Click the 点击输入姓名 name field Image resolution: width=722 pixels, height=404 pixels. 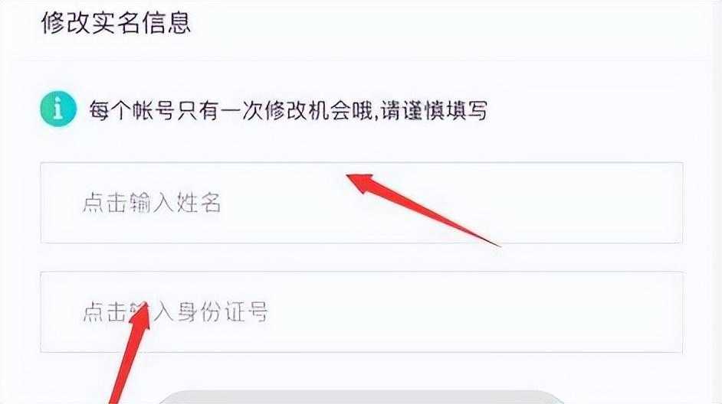click(x=362, y=203)
